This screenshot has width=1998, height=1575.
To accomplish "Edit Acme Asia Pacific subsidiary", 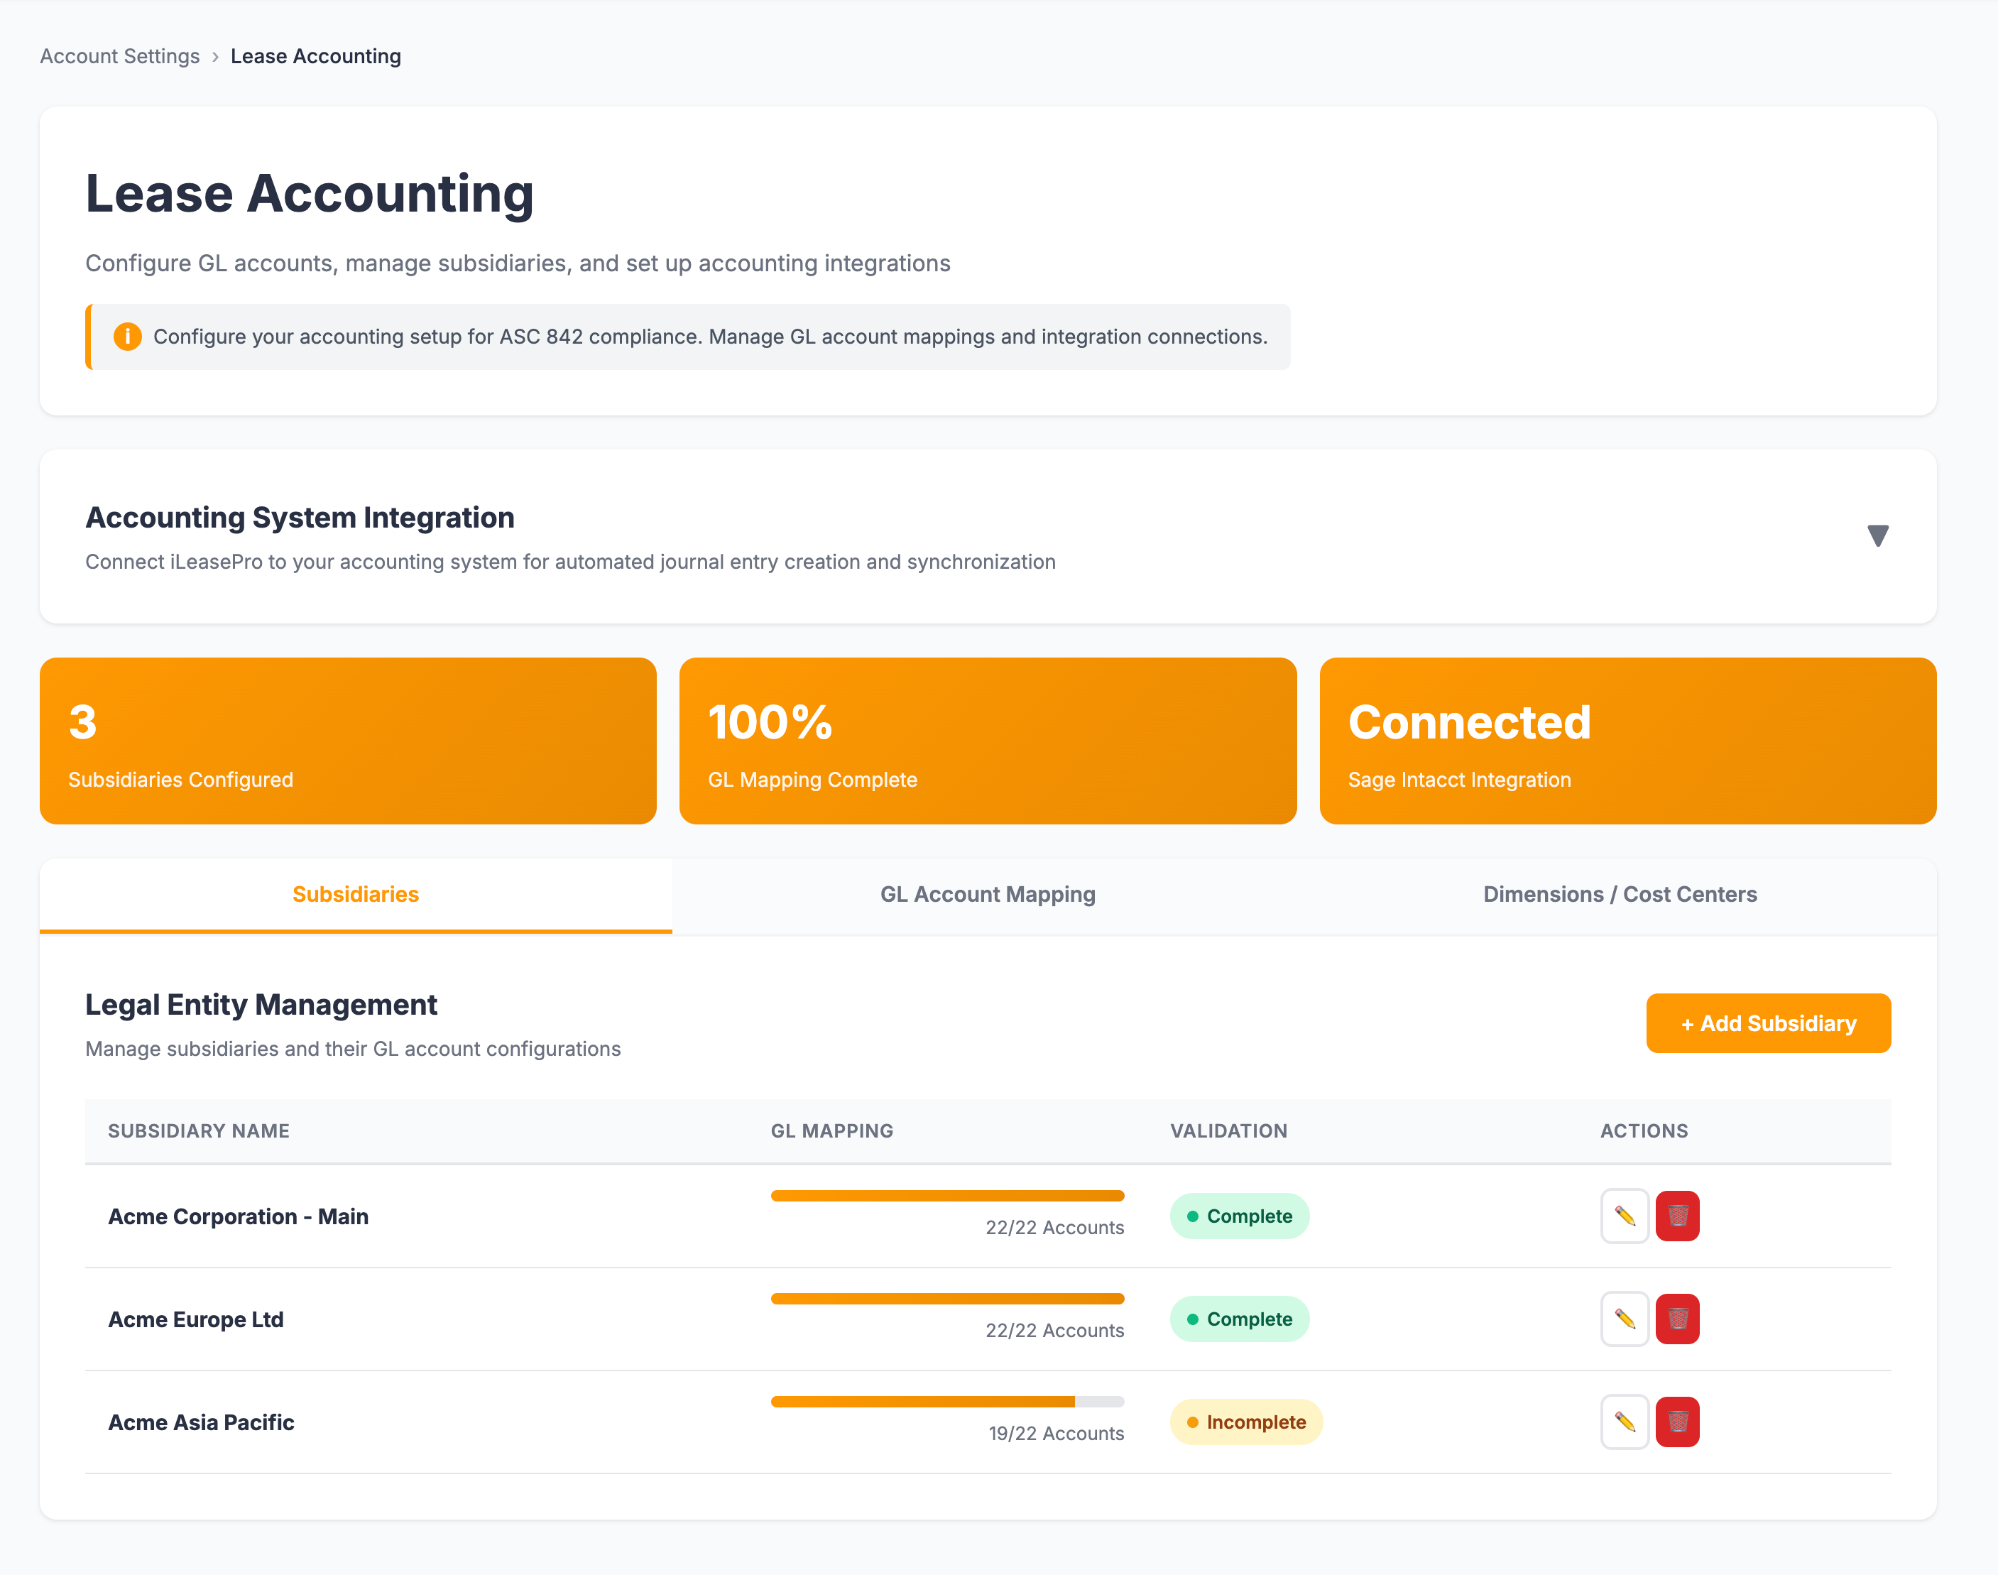I will click(x=1624, y=1422).
